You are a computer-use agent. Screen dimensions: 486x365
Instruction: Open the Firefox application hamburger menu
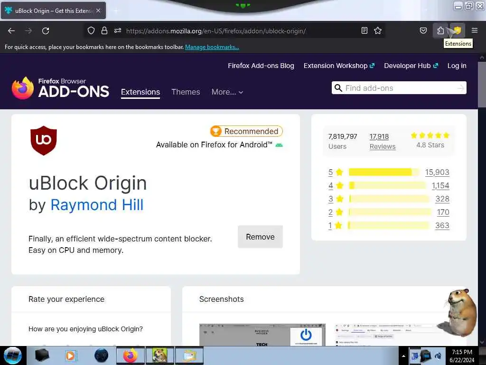(475, 30)
